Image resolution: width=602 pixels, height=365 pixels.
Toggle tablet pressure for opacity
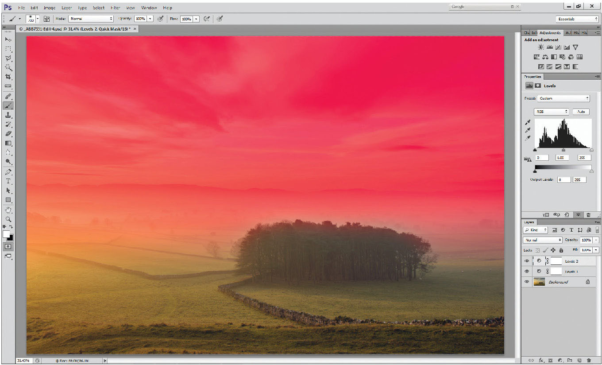click(160, 19)
